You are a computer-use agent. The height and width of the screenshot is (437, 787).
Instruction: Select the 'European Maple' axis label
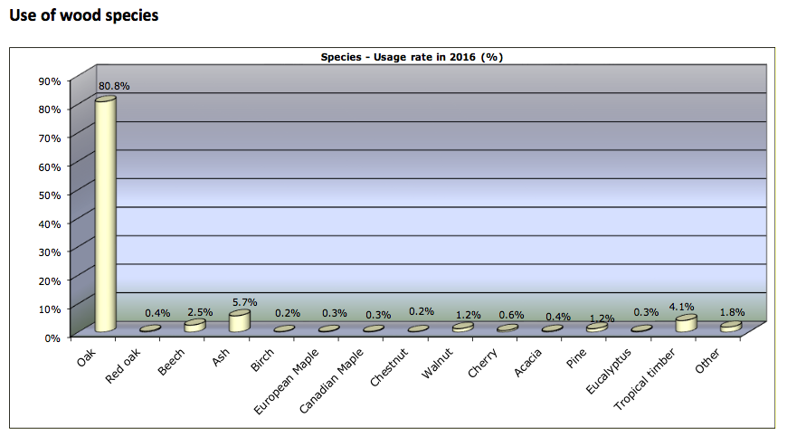pyautogui.click(x=286, y=381)
